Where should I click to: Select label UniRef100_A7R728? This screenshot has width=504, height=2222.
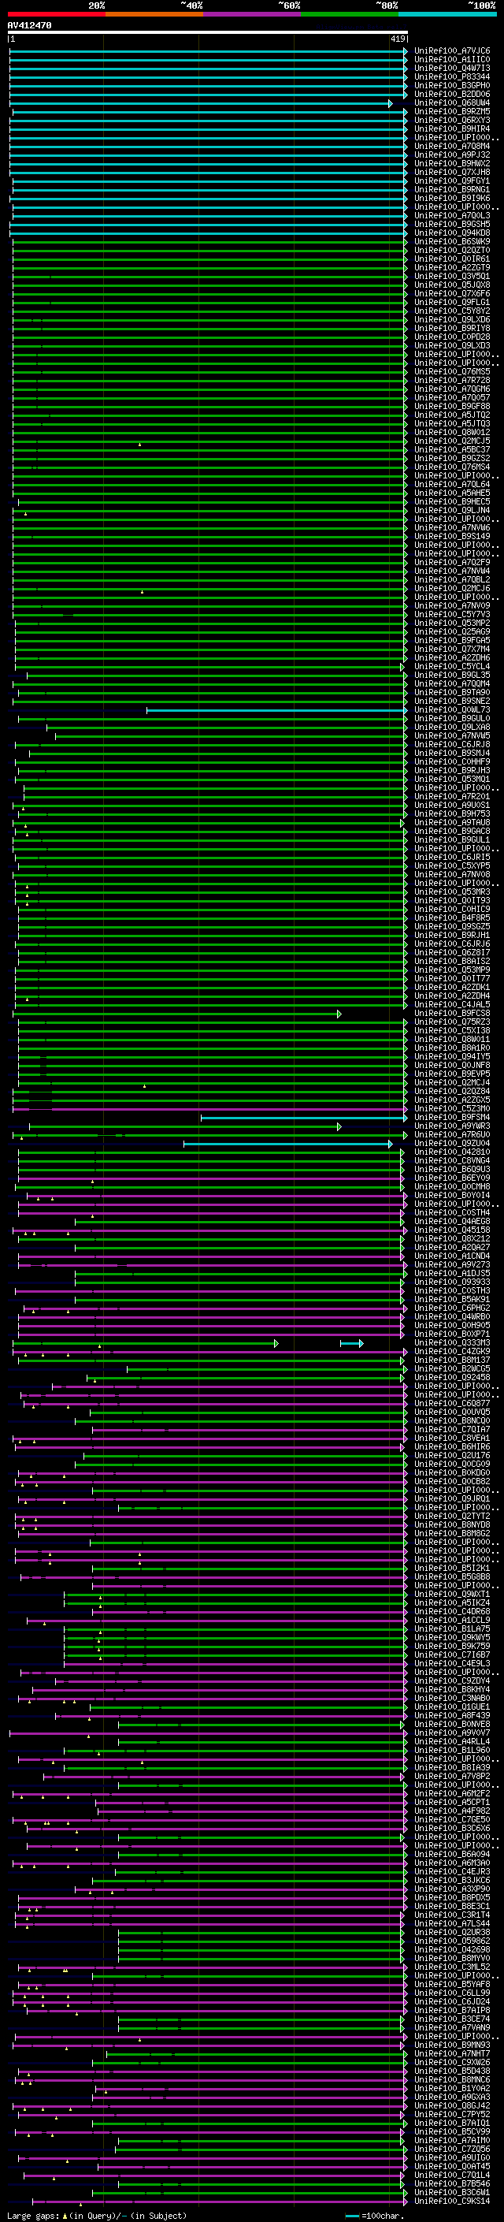coord(452,381)
